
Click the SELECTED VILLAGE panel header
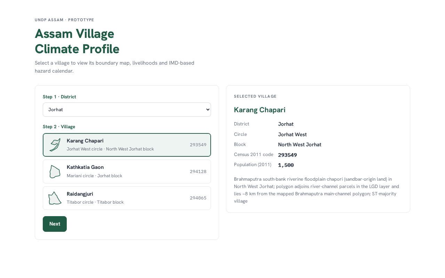255,96
